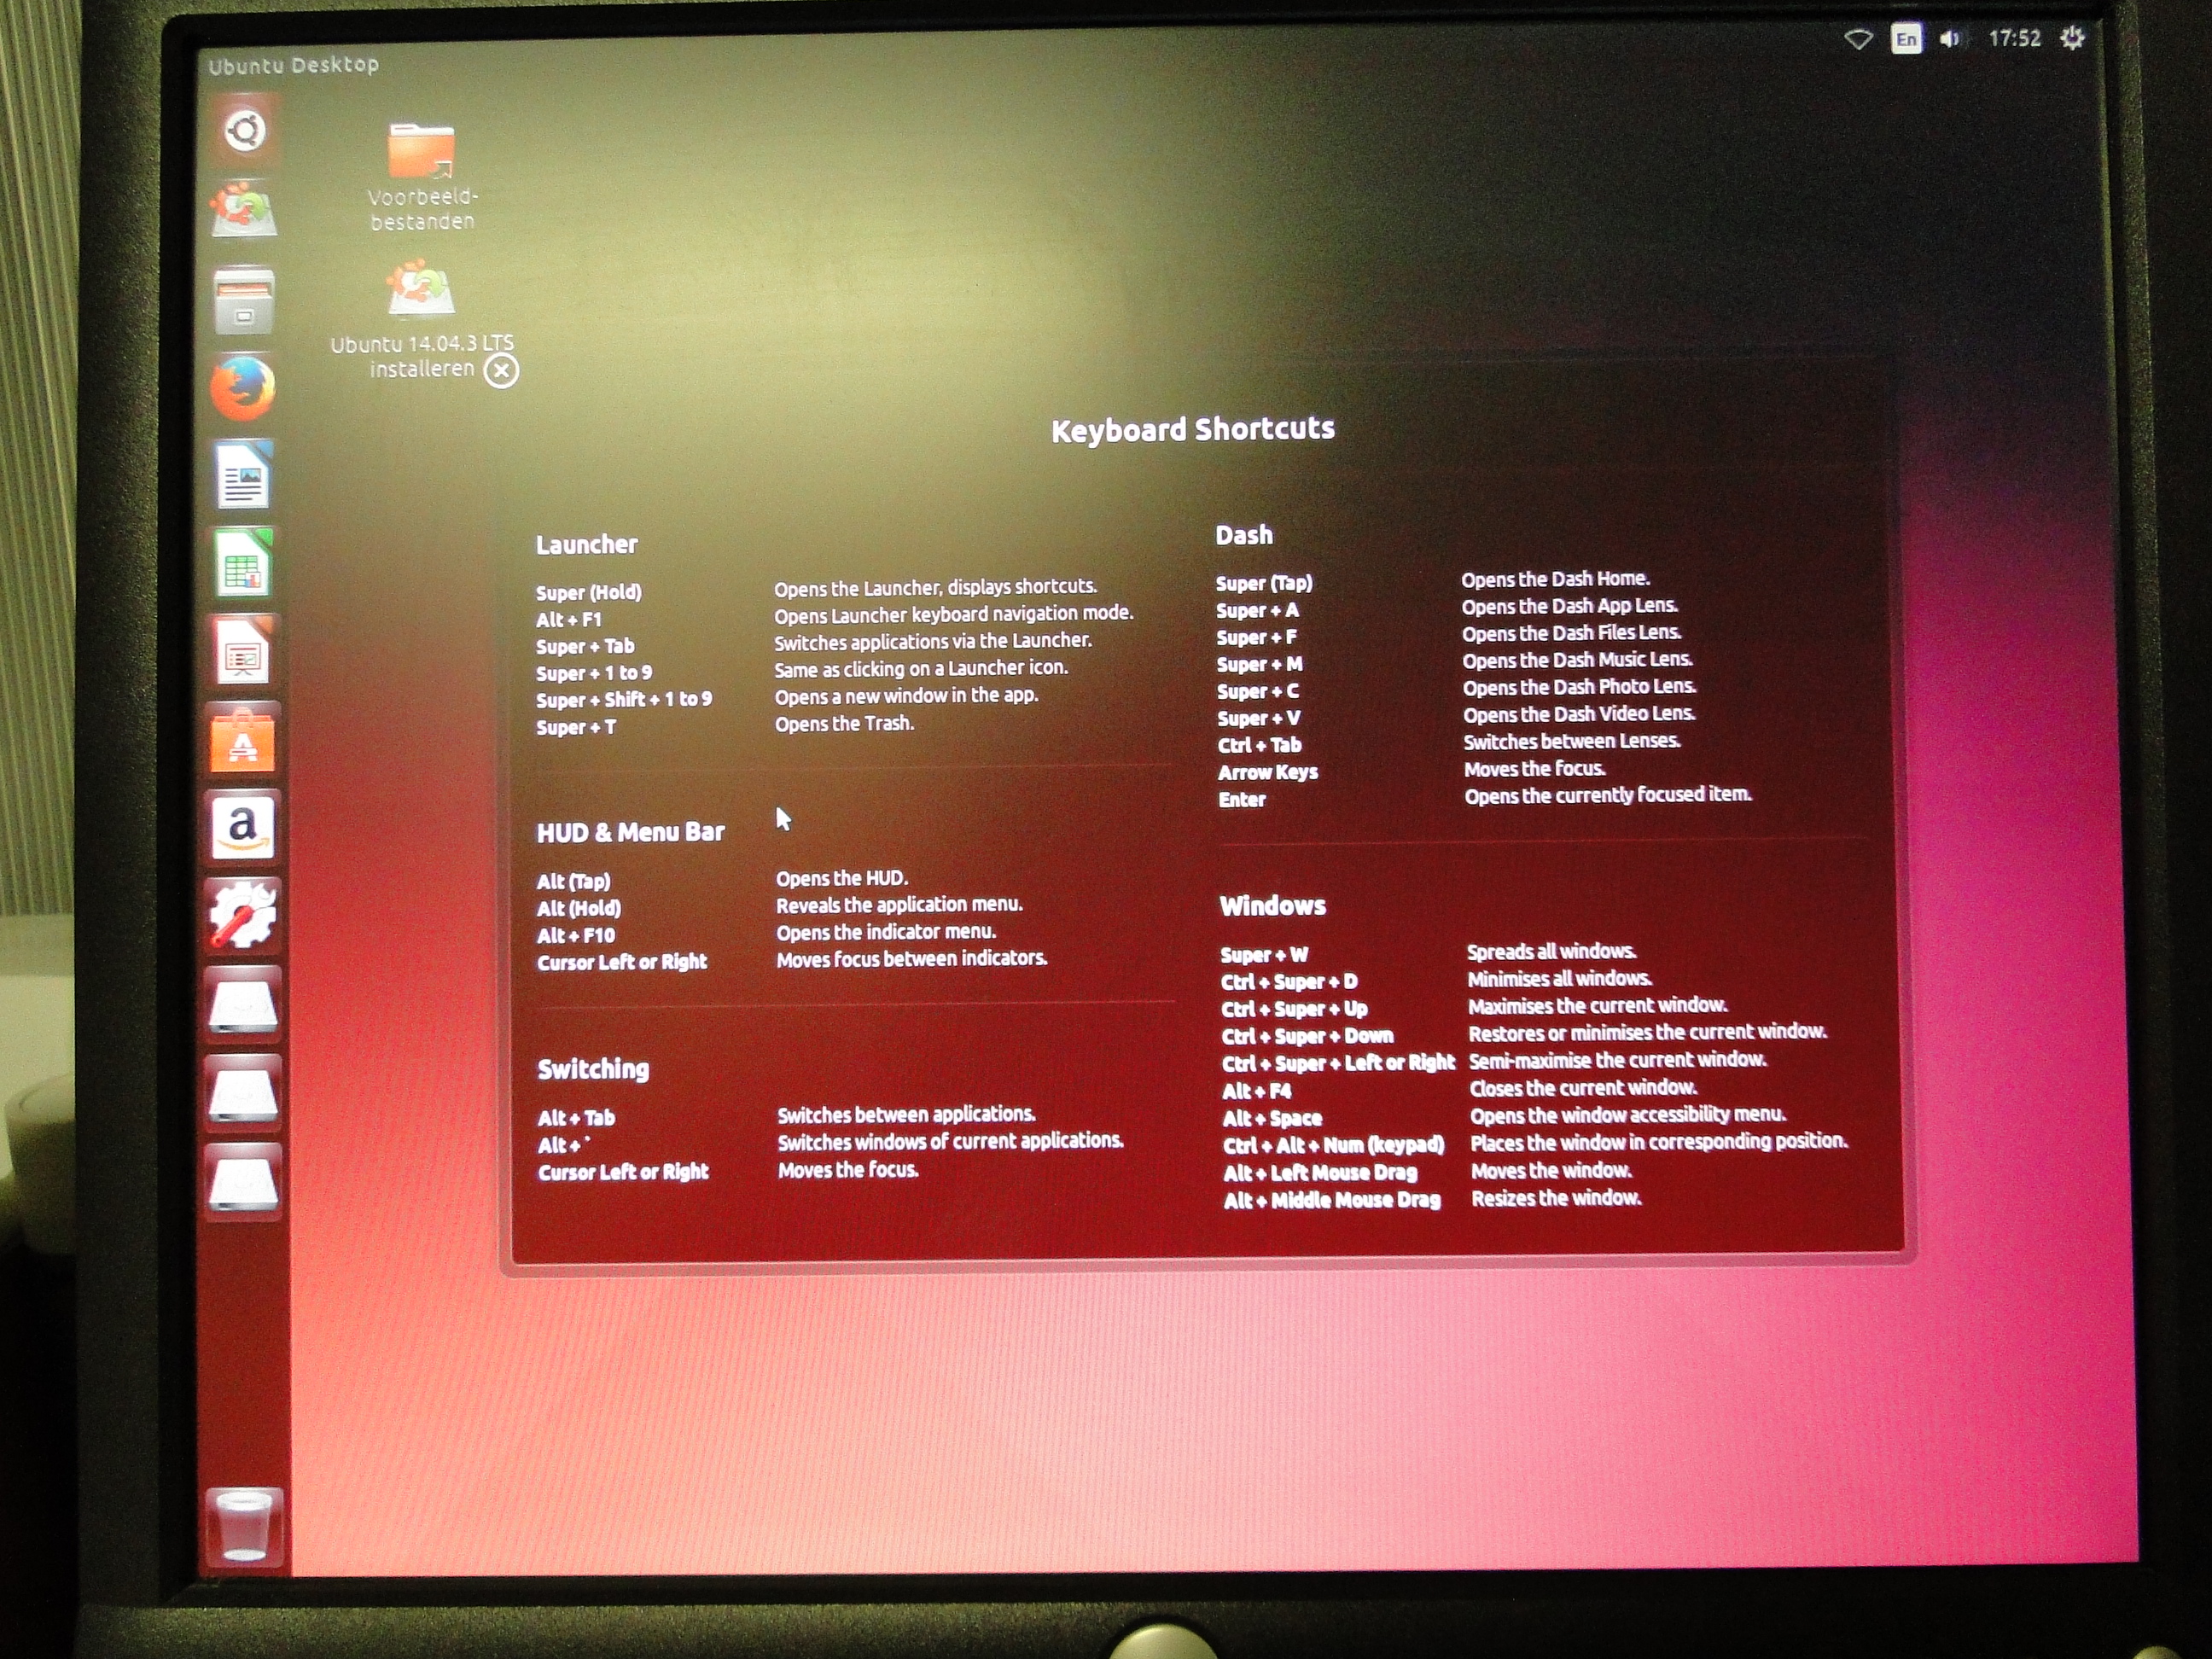This screenshot has height=1659, width=2212.
Task: Open the Trash in the launcher
Action: point(243,1526)
